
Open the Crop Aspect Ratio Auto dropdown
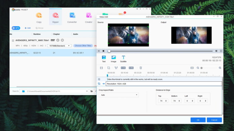tap(119, 95)
